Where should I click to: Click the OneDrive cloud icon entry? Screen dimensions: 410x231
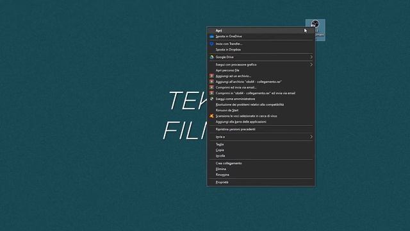click(x=211, y=37)
